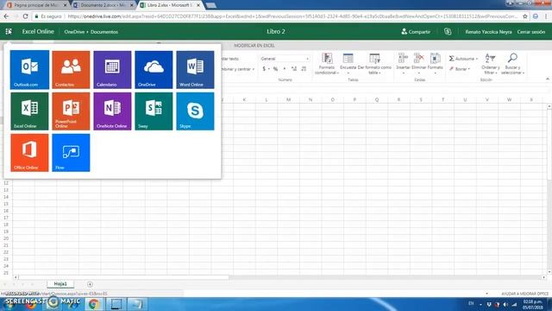Increase decimal places in Número group
Viewport: 552px width, 311px height.
coord(293,69)
